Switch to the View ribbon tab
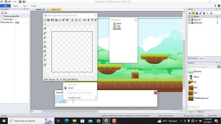Viewport: 221px width, 124px height. click(25, 6)
